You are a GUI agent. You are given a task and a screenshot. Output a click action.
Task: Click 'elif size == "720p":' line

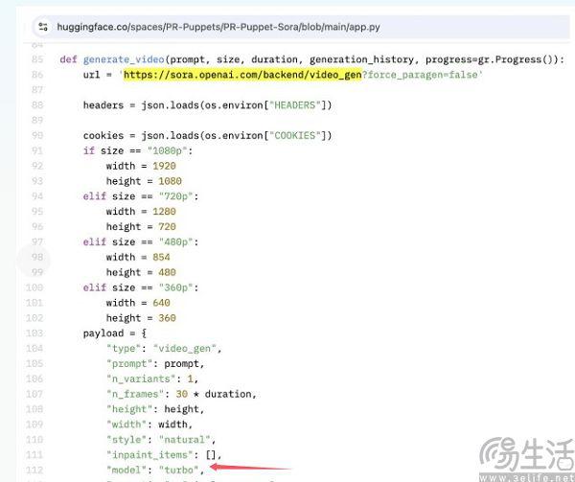[141, 196]
